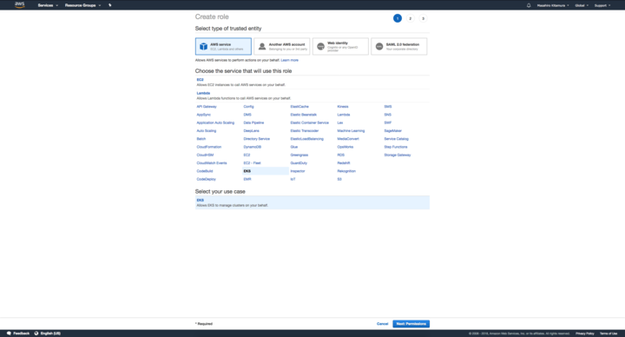Open the AWS logo home link

click(x=19, y=5)
